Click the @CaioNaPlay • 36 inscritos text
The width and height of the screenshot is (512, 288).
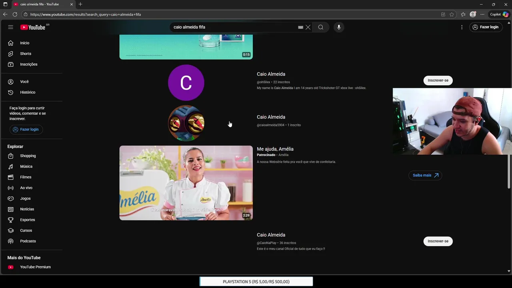[x=276, y=243]
